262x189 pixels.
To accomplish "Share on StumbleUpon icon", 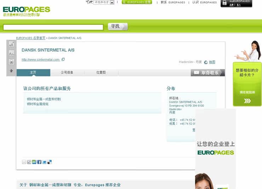I will 34,162.
